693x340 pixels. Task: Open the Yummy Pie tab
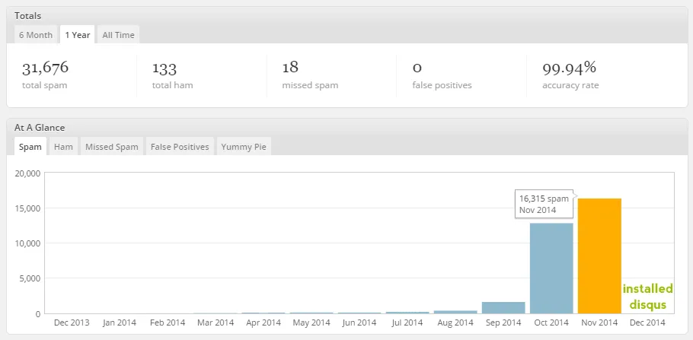click(x=244, y=147)
